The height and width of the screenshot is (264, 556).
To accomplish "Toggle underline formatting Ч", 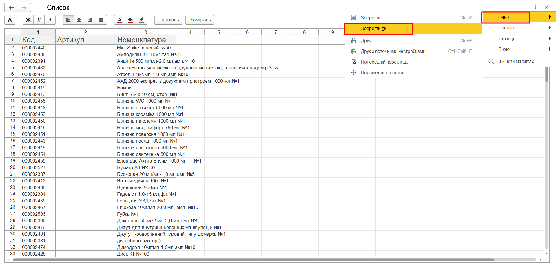I will pos(50,20).
